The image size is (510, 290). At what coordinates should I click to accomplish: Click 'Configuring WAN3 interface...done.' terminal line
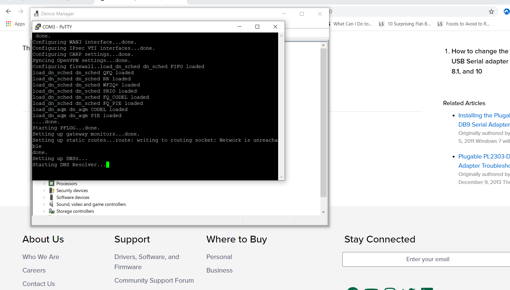pos(84,42)
